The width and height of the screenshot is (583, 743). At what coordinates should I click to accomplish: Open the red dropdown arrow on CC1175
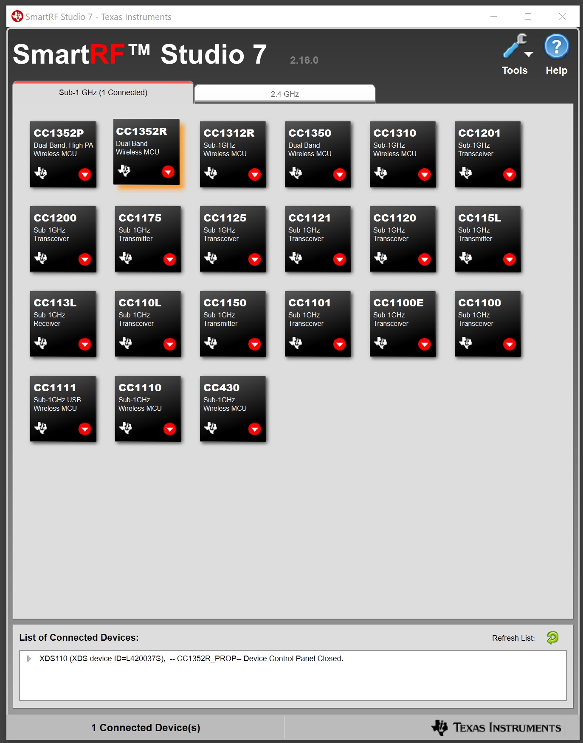[170, 259]
